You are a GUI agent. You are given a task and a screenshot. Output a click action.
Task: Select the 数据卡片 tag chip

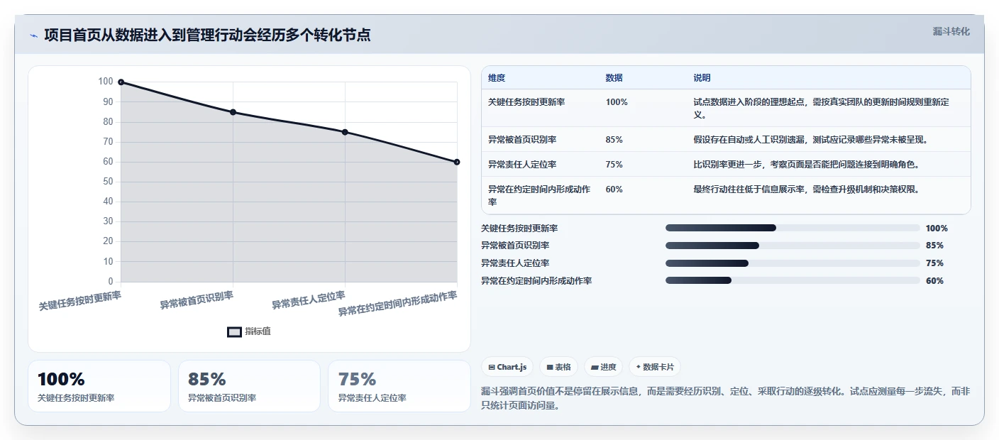pyautogui.click(x=654, y=367)
